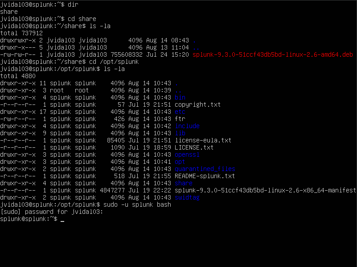
Task: Click the red splunk-9.3.0 .deb filename
Action: [273, 55]
